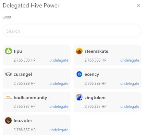Viewport: 144px width, 136px height.
Task: Open the tipu account name
Action: point(18,51)
